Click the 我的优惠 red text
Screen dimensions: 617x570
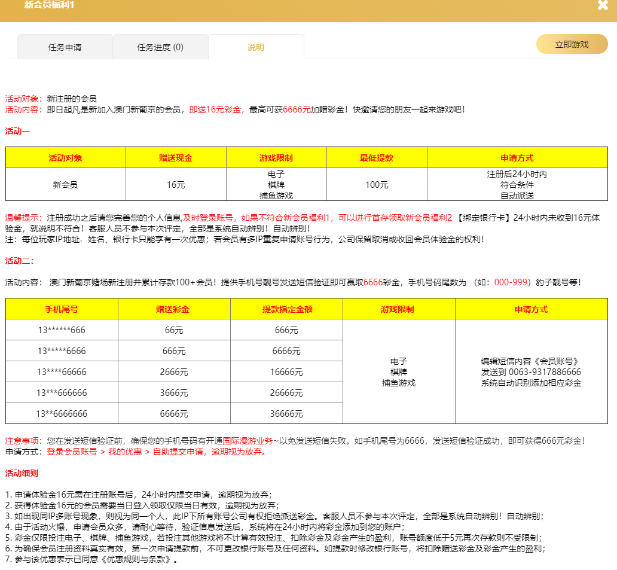tap(125, 452)
